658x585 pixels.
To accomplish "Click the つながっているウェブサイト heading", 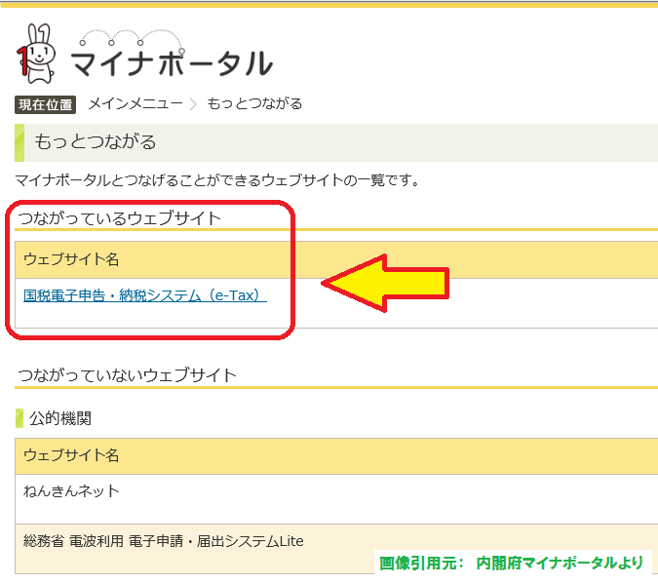I will point(119,217).
